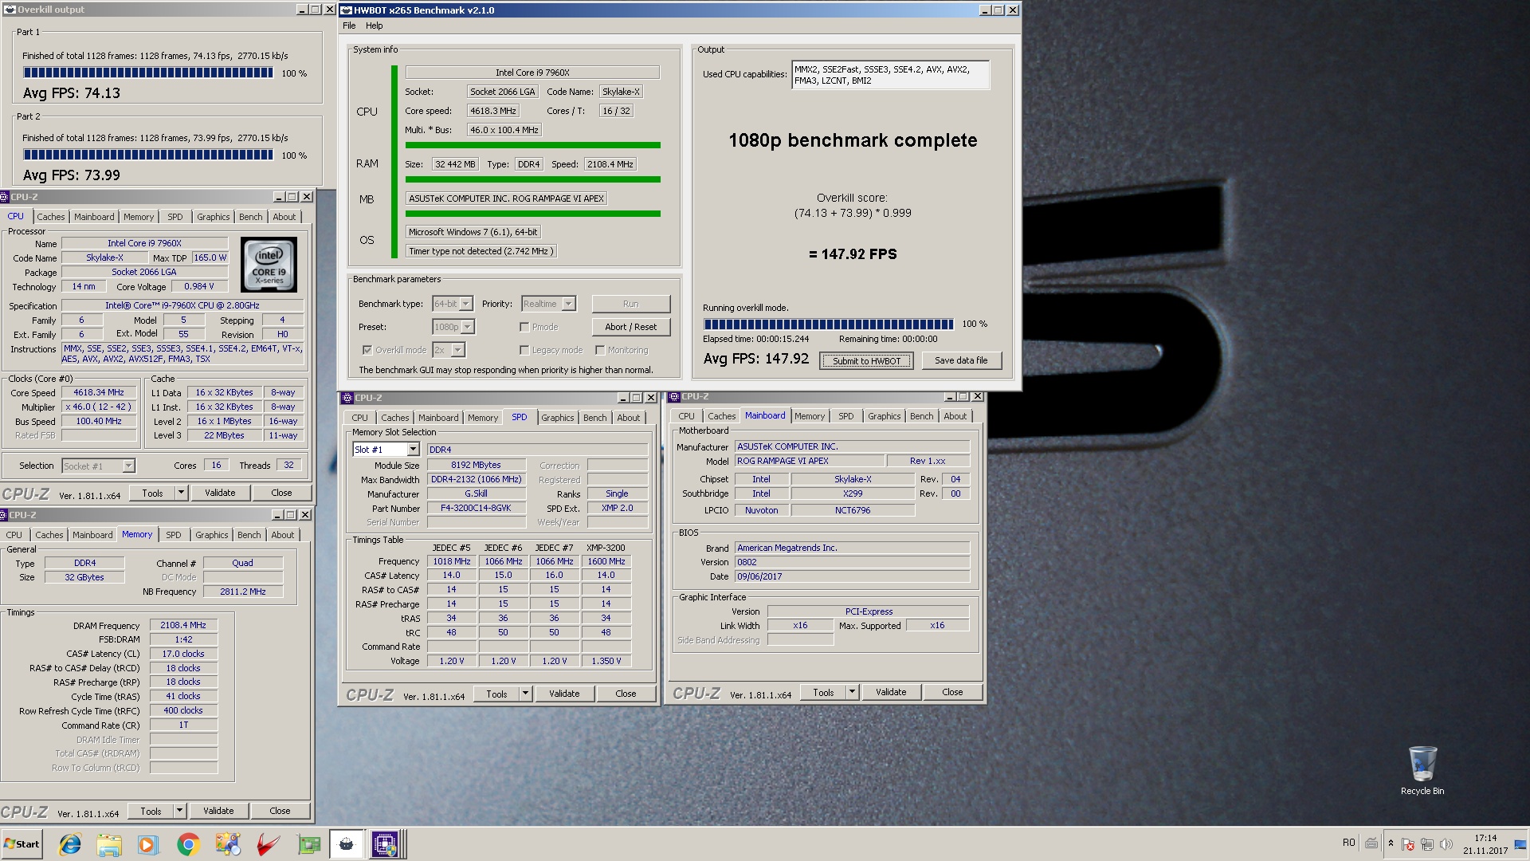Click title icon of CPU-Z Mainboard window
The image size is (1530, 861).
[674, 396]
